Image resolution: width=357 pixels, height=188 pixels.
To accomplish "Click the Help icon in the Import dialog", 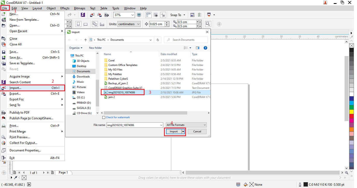I will pos(205,48).
